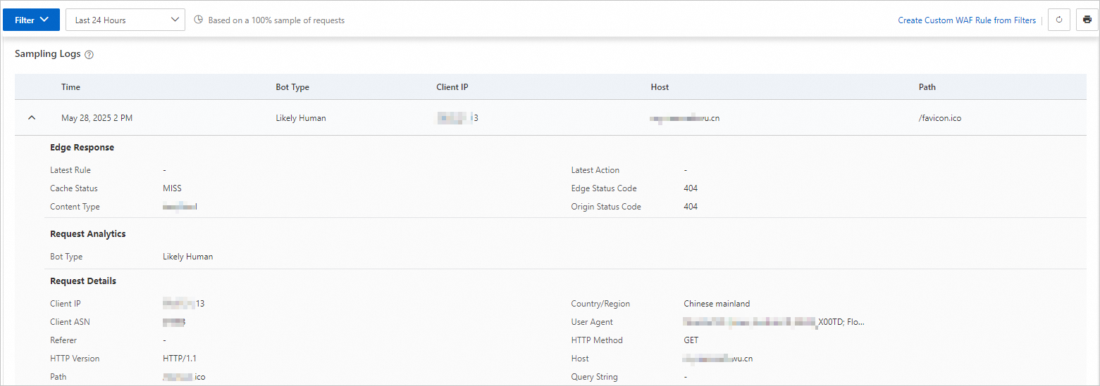
Task: Open the Filter button menu
Action: [x=32, y=20]
